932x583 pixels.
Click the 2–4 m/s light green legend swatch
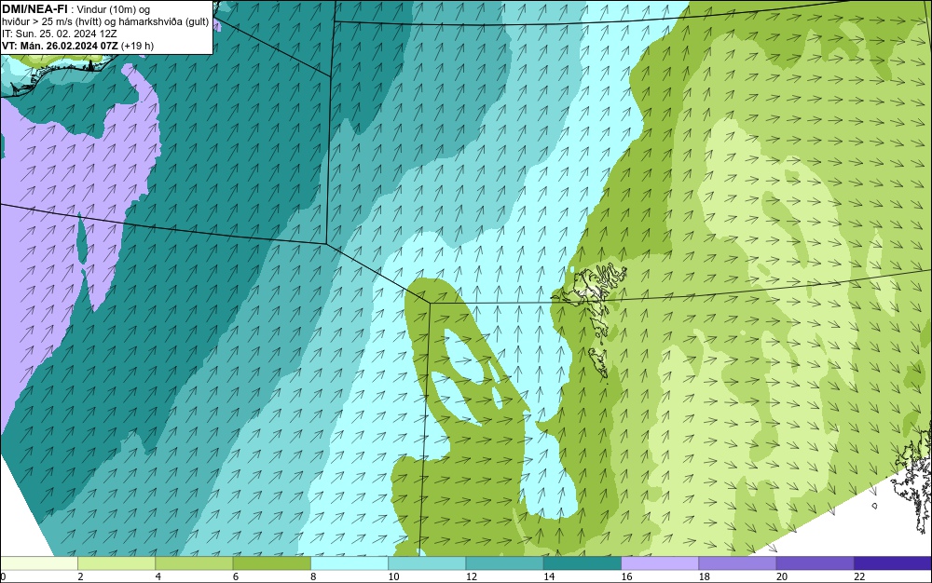(x=116, y=563)
